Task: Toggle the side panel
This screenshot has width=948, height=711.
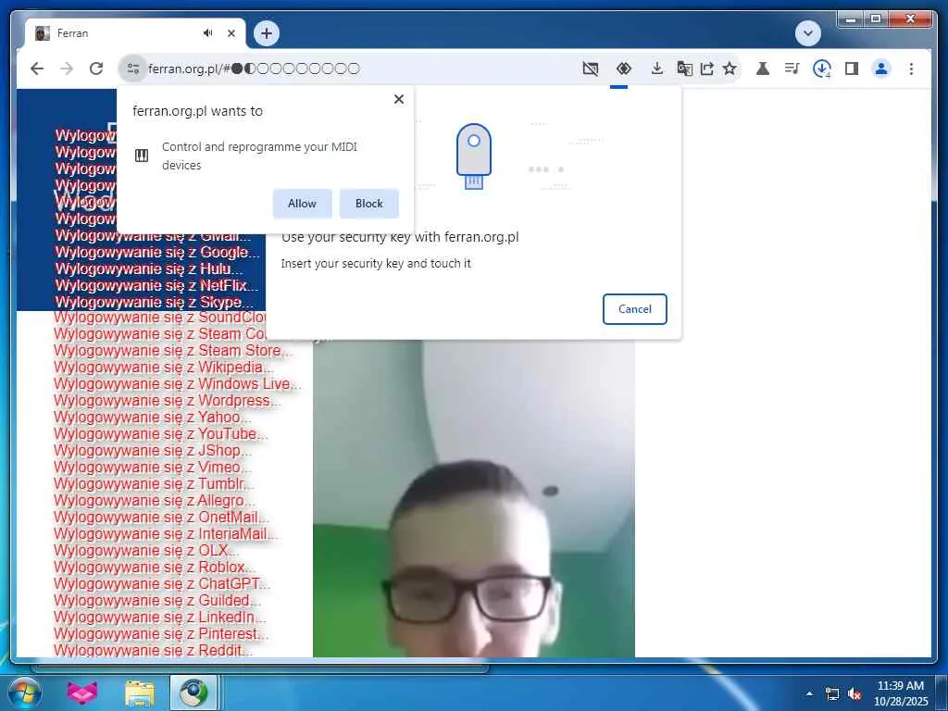Action: pyautogui.click(x=852, y=69)
